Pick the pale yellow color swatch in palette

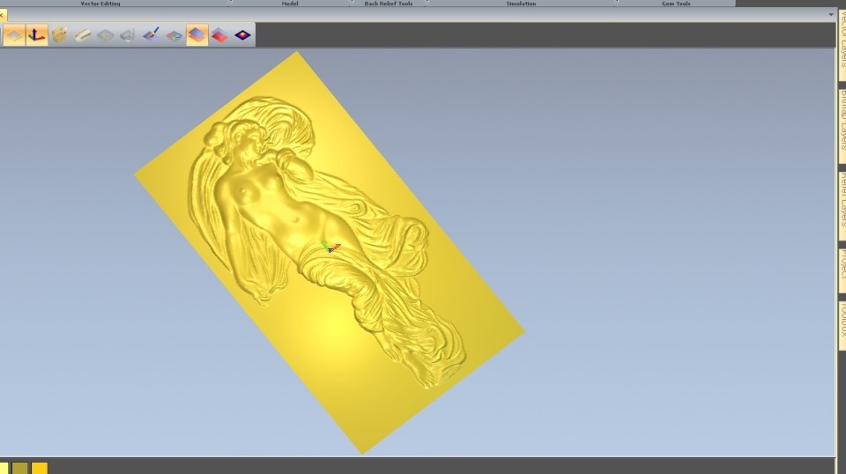4,468
